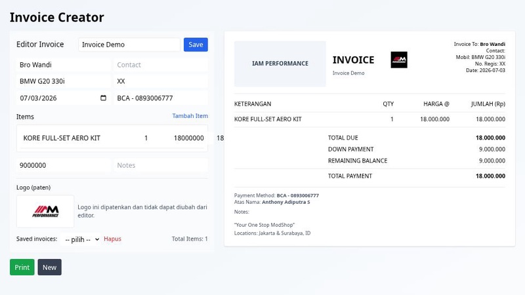Click 'Mobil: BMW G20 330i' in preview
Screen dimensions: 525x295
[480, 57]
